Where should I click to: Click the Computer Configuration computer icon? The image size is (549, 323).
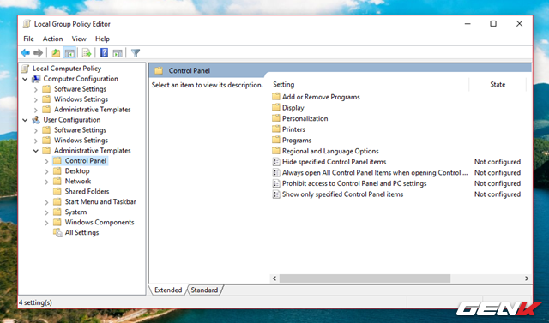pos(36,79)
